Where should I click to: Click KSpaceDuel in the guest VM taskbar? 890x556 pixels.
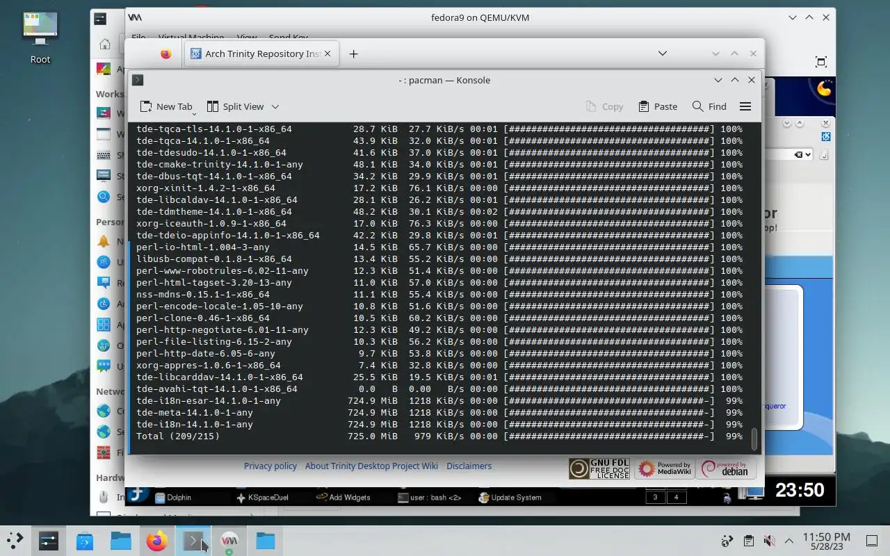coord(262,498)
